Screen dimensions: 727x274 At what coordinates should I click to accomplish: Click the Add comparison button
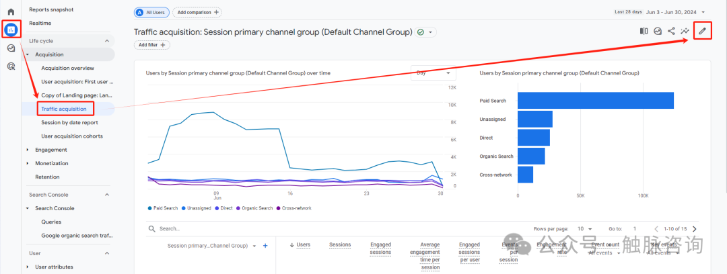(197, 12)
